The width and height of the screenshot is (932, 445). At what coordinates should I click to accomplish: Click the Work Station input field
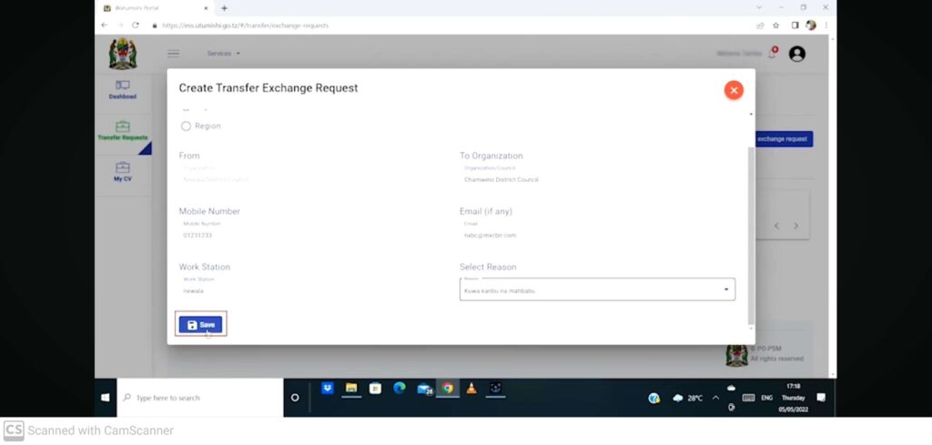tap(309, 290)
